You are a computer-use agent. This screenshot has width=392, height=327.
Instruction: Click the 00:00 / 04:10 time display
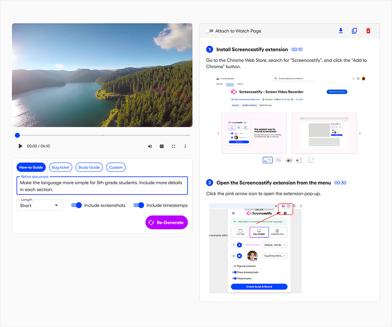[38, 146]
